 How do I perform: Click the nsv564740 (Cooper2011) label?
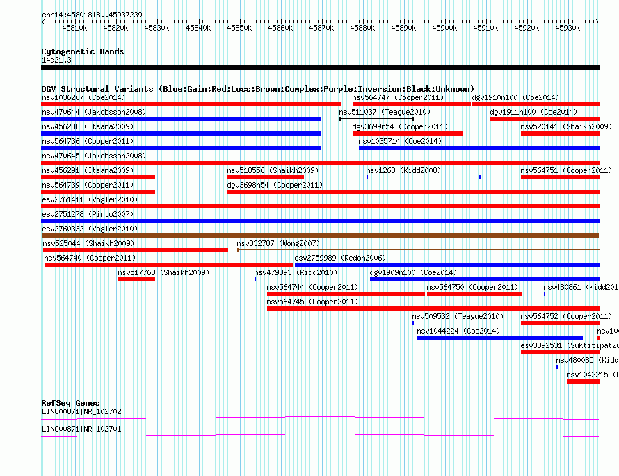[90, 258]
